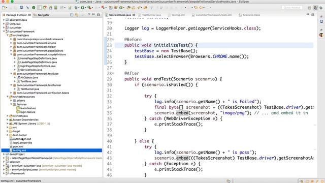Select pom.xml in Package Explorer
Screen dimensions: 325x183
point(18,147)
